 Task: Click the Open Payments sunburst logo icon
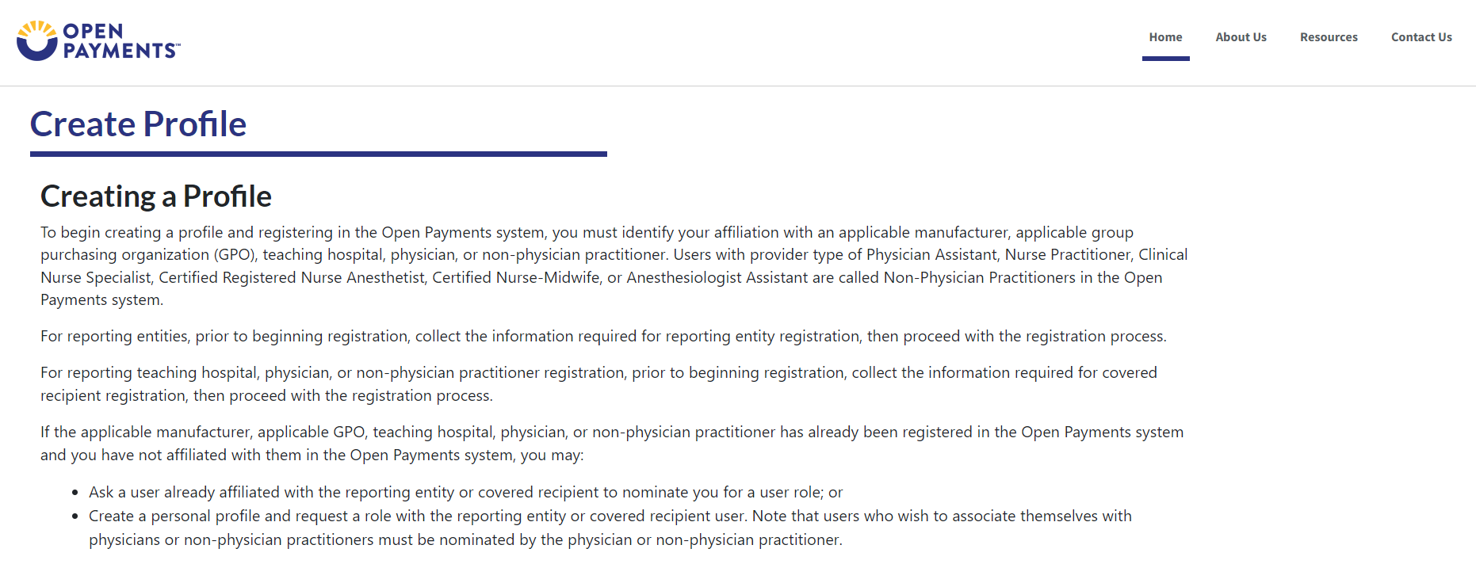36,41
